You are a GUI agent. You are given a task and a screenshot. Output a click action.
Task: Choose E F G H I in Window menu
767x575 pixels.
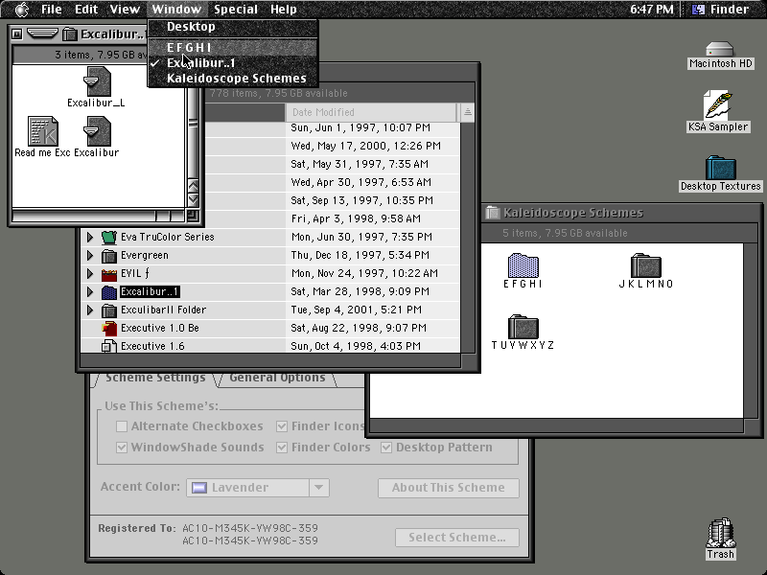[233, 47]
